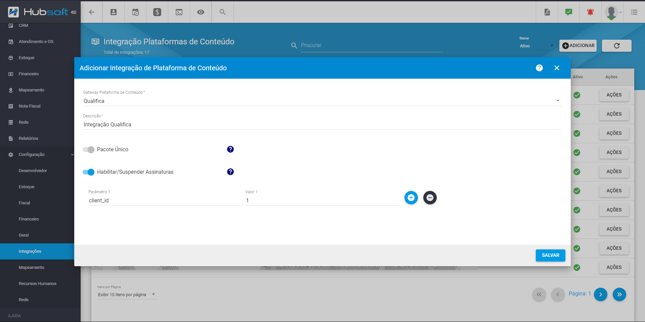This screenshot has width=645, height=322.
Task: Open the Exibir 10 itens por página dropdown
Action: (x=127, y=295)
